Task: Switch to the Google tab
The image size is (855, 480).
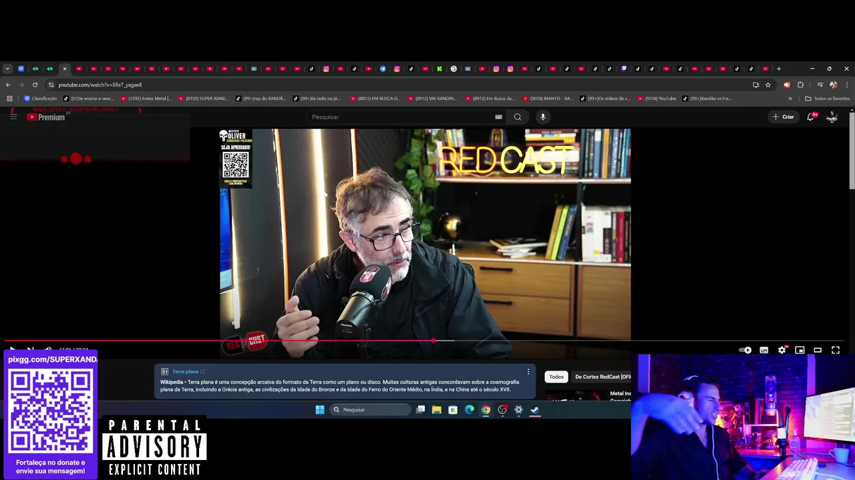Action: pyautogui.click(x=454, y=69)
